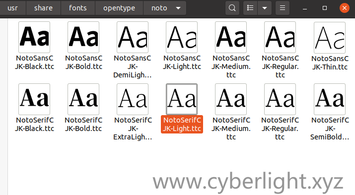
Task: Click the highlighted NotoSerifCJK-Light.ttc thumbnail
Action: (182, 99)
